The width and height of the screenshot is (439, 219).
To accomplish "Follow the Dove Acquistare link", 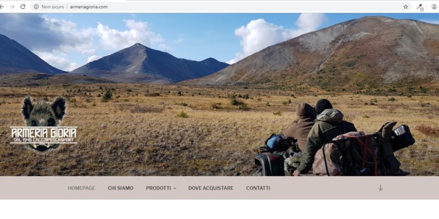I will [211, 188].
